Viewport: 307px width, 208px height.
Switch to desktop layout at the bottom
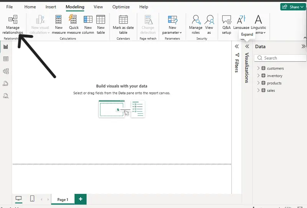[18, 199]
